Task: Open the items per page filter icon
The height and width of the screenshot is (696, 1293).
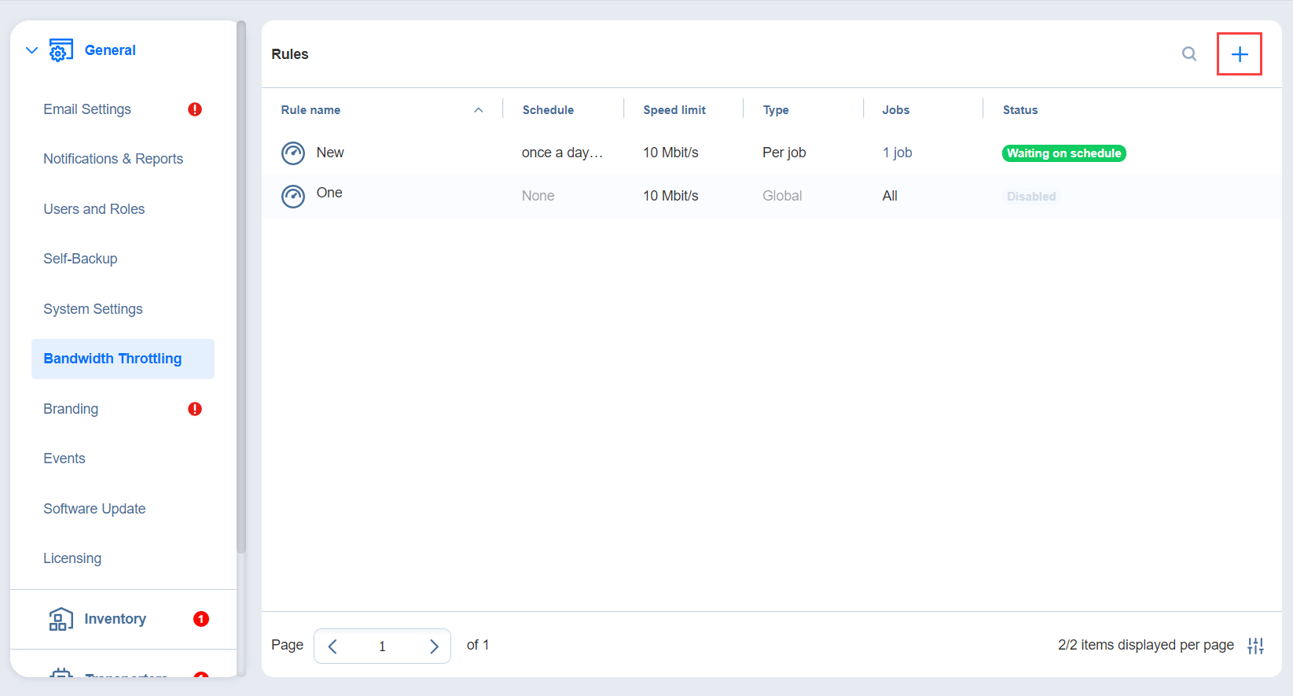Action: point(1255,646)
